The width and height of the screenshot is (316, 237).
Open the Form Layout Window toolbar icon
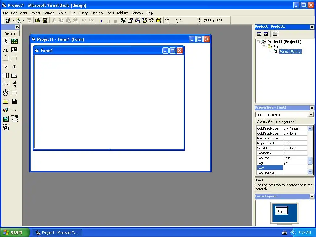[x=138, y=20]
